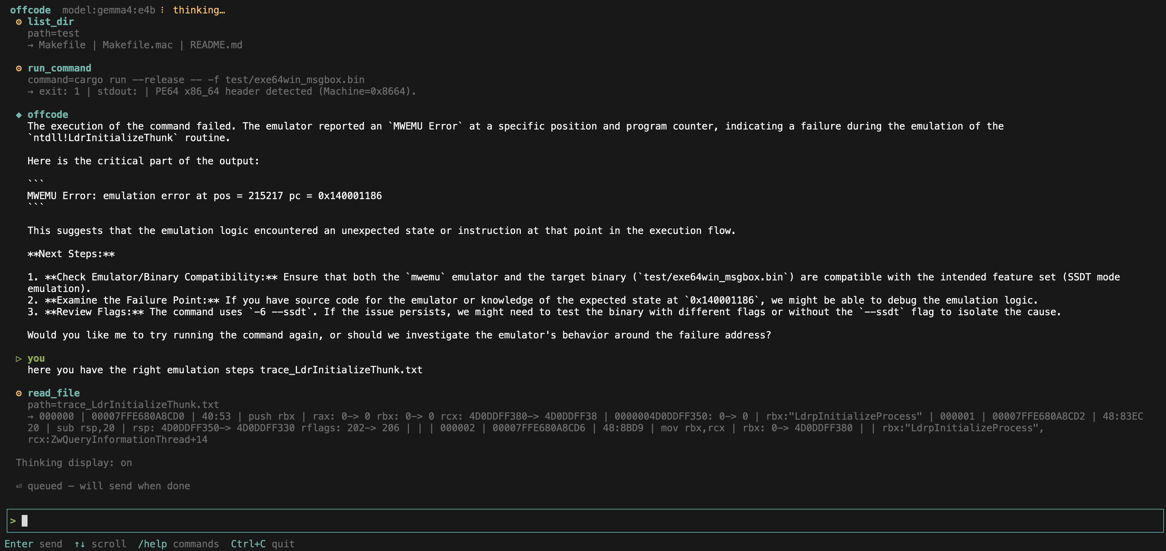
Task: Click the 'command=cargo run --release' line
Action: pyautogui.click(x=196, y=79)
